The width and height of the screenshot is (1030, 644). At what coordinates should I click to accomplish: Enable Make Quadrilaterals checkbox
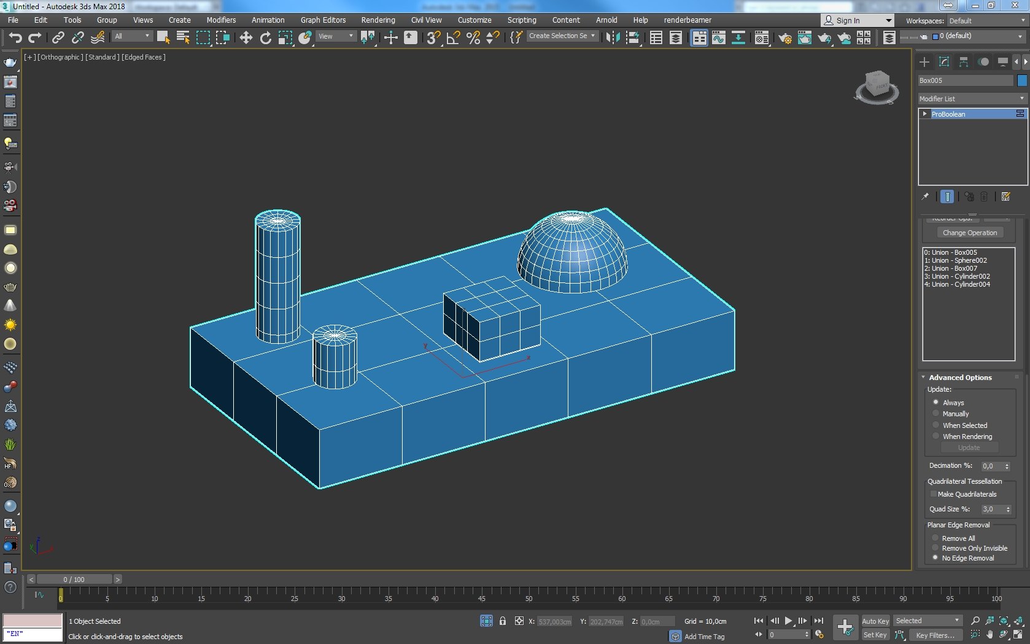point(934,494)
